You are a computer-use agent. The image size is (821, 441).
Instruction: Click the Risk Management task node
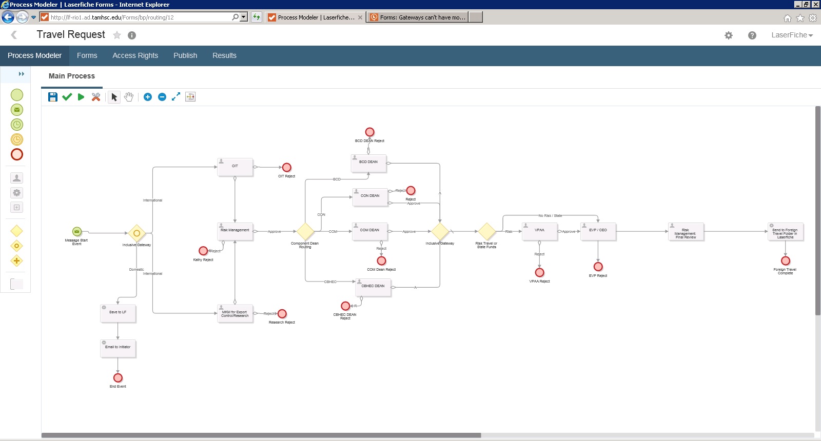coord(235,232)
